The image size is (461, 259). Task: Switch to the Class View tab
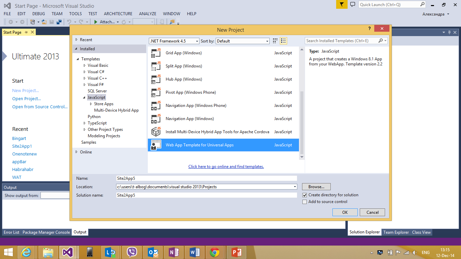(421, 232)
